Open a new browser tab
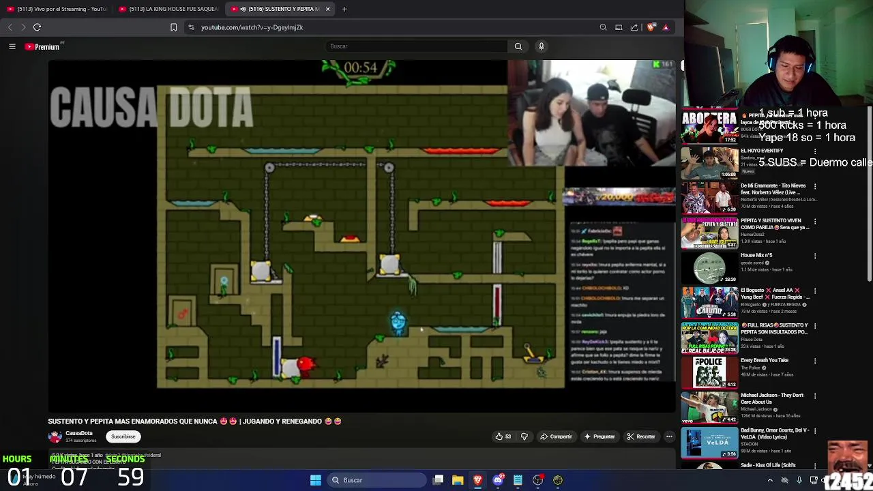This screenshot has width=873, height=491. coord(344,9)
